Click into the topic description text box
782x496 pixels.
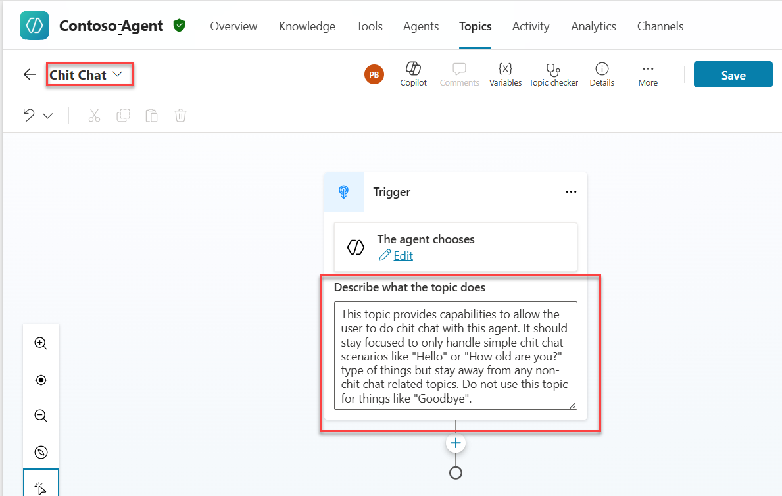pyautogui.click(x=454, y=355)
